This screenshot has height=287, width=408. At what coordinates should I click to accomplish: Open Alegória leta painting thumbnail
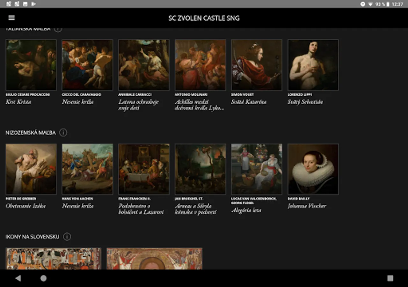click(x=257, y=169)
